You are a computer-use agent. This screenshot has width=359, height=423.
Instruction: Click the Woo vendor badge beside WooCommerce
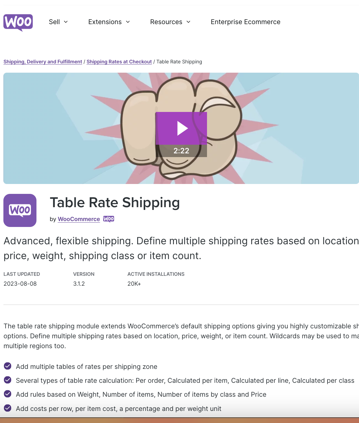point(108,219)
